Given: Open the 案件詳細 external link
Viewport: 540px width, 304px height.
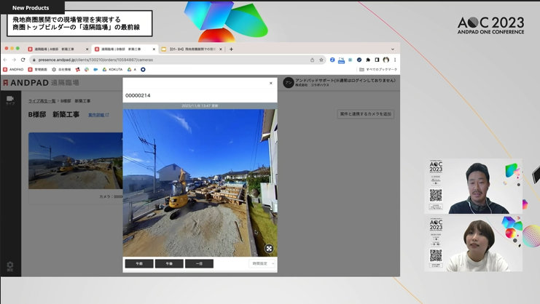Looking at the screenshot, I should (98, 115).
